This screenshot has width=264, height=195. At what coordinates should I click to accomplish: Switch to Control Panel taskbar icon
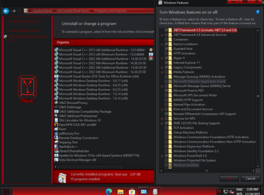tap(144, 191)
